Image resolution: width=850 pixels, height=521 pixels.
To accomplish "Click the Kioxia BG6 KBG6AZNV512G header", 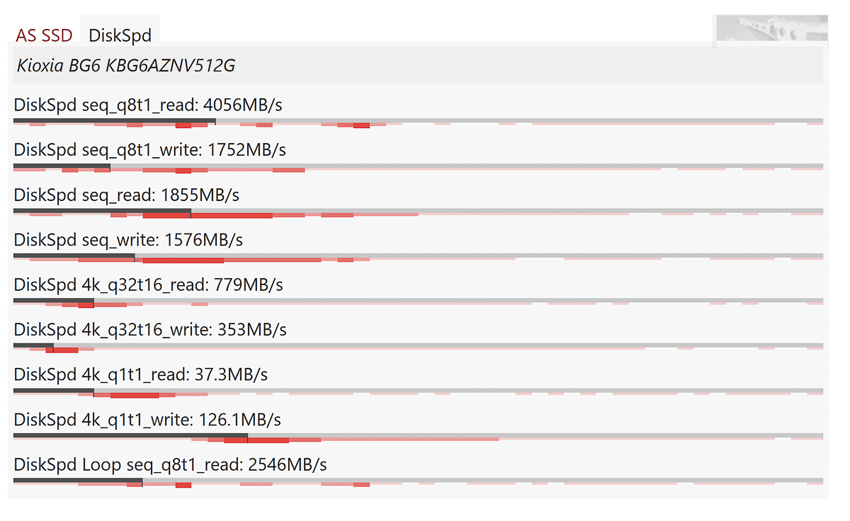I will (125, 66).
